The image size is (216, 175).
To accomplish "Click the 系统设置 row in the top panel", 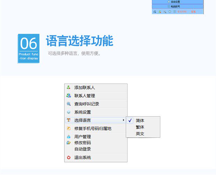I will [x=178, y=2].
